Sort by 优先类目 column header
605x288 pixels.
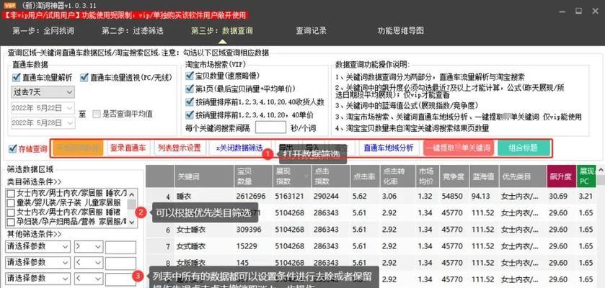[522, 176]
